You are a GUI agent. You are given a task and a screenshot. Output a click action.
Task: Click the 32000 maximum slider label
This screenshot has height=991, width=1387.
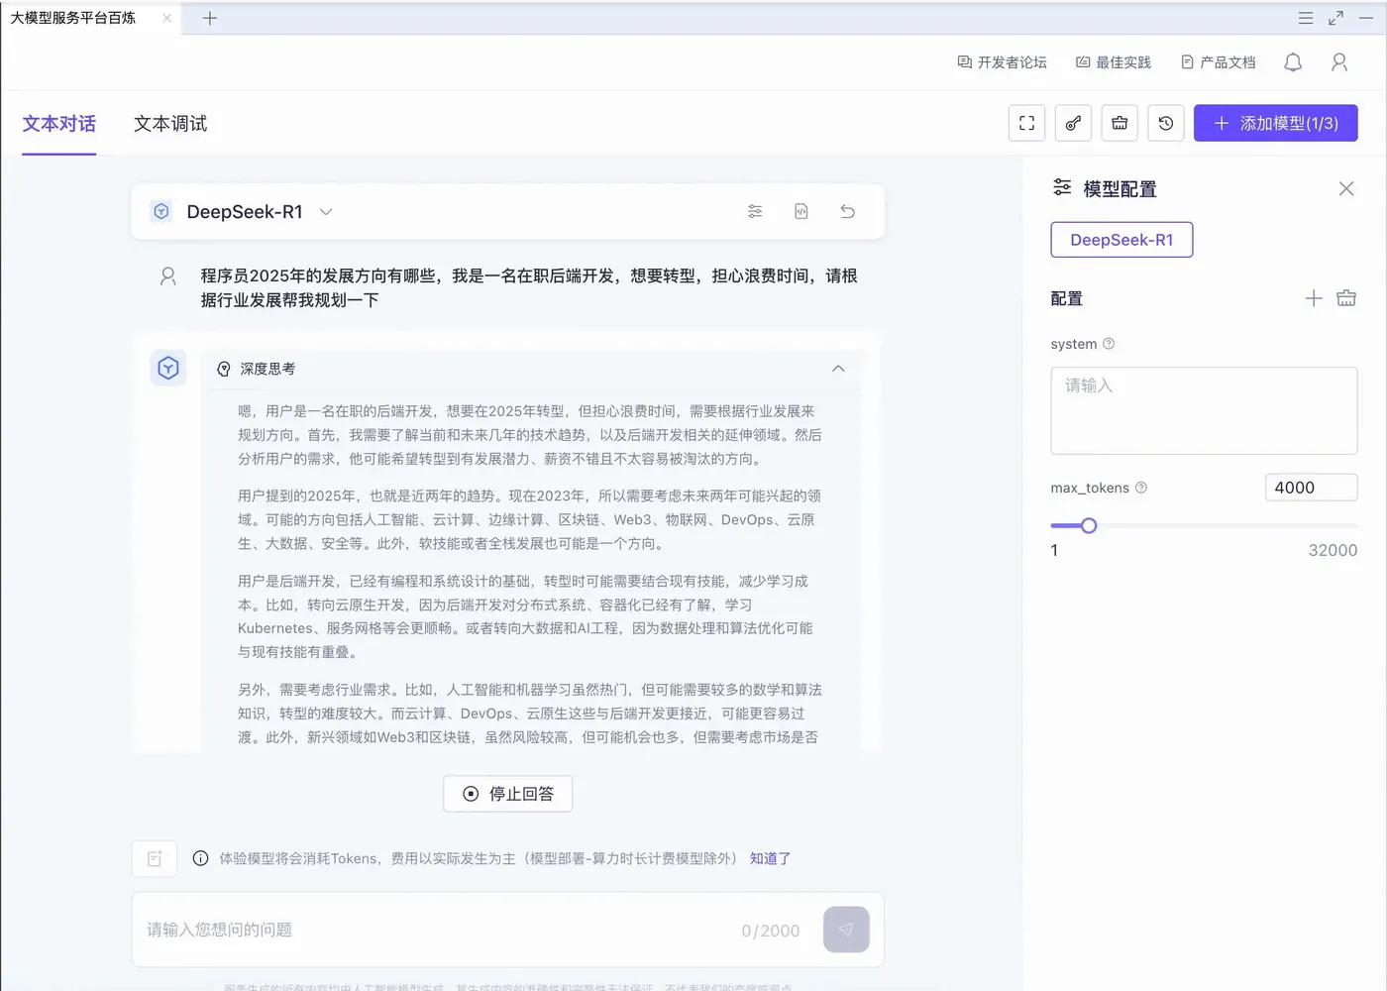[1333, 550]
